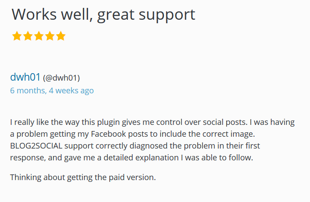Open the dwh01 author profile link
Screen dimensions: 310x202
point(25,77)
